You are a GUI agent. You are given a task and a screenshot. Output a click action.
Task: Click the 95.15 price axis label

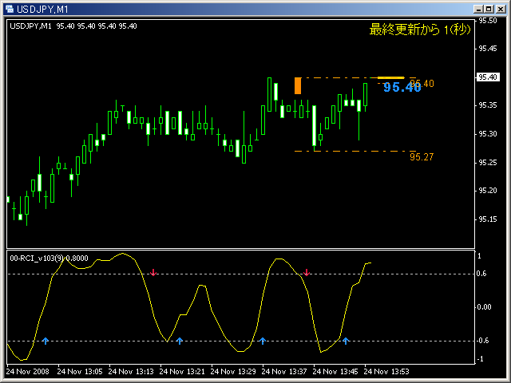tap(488, 219)
